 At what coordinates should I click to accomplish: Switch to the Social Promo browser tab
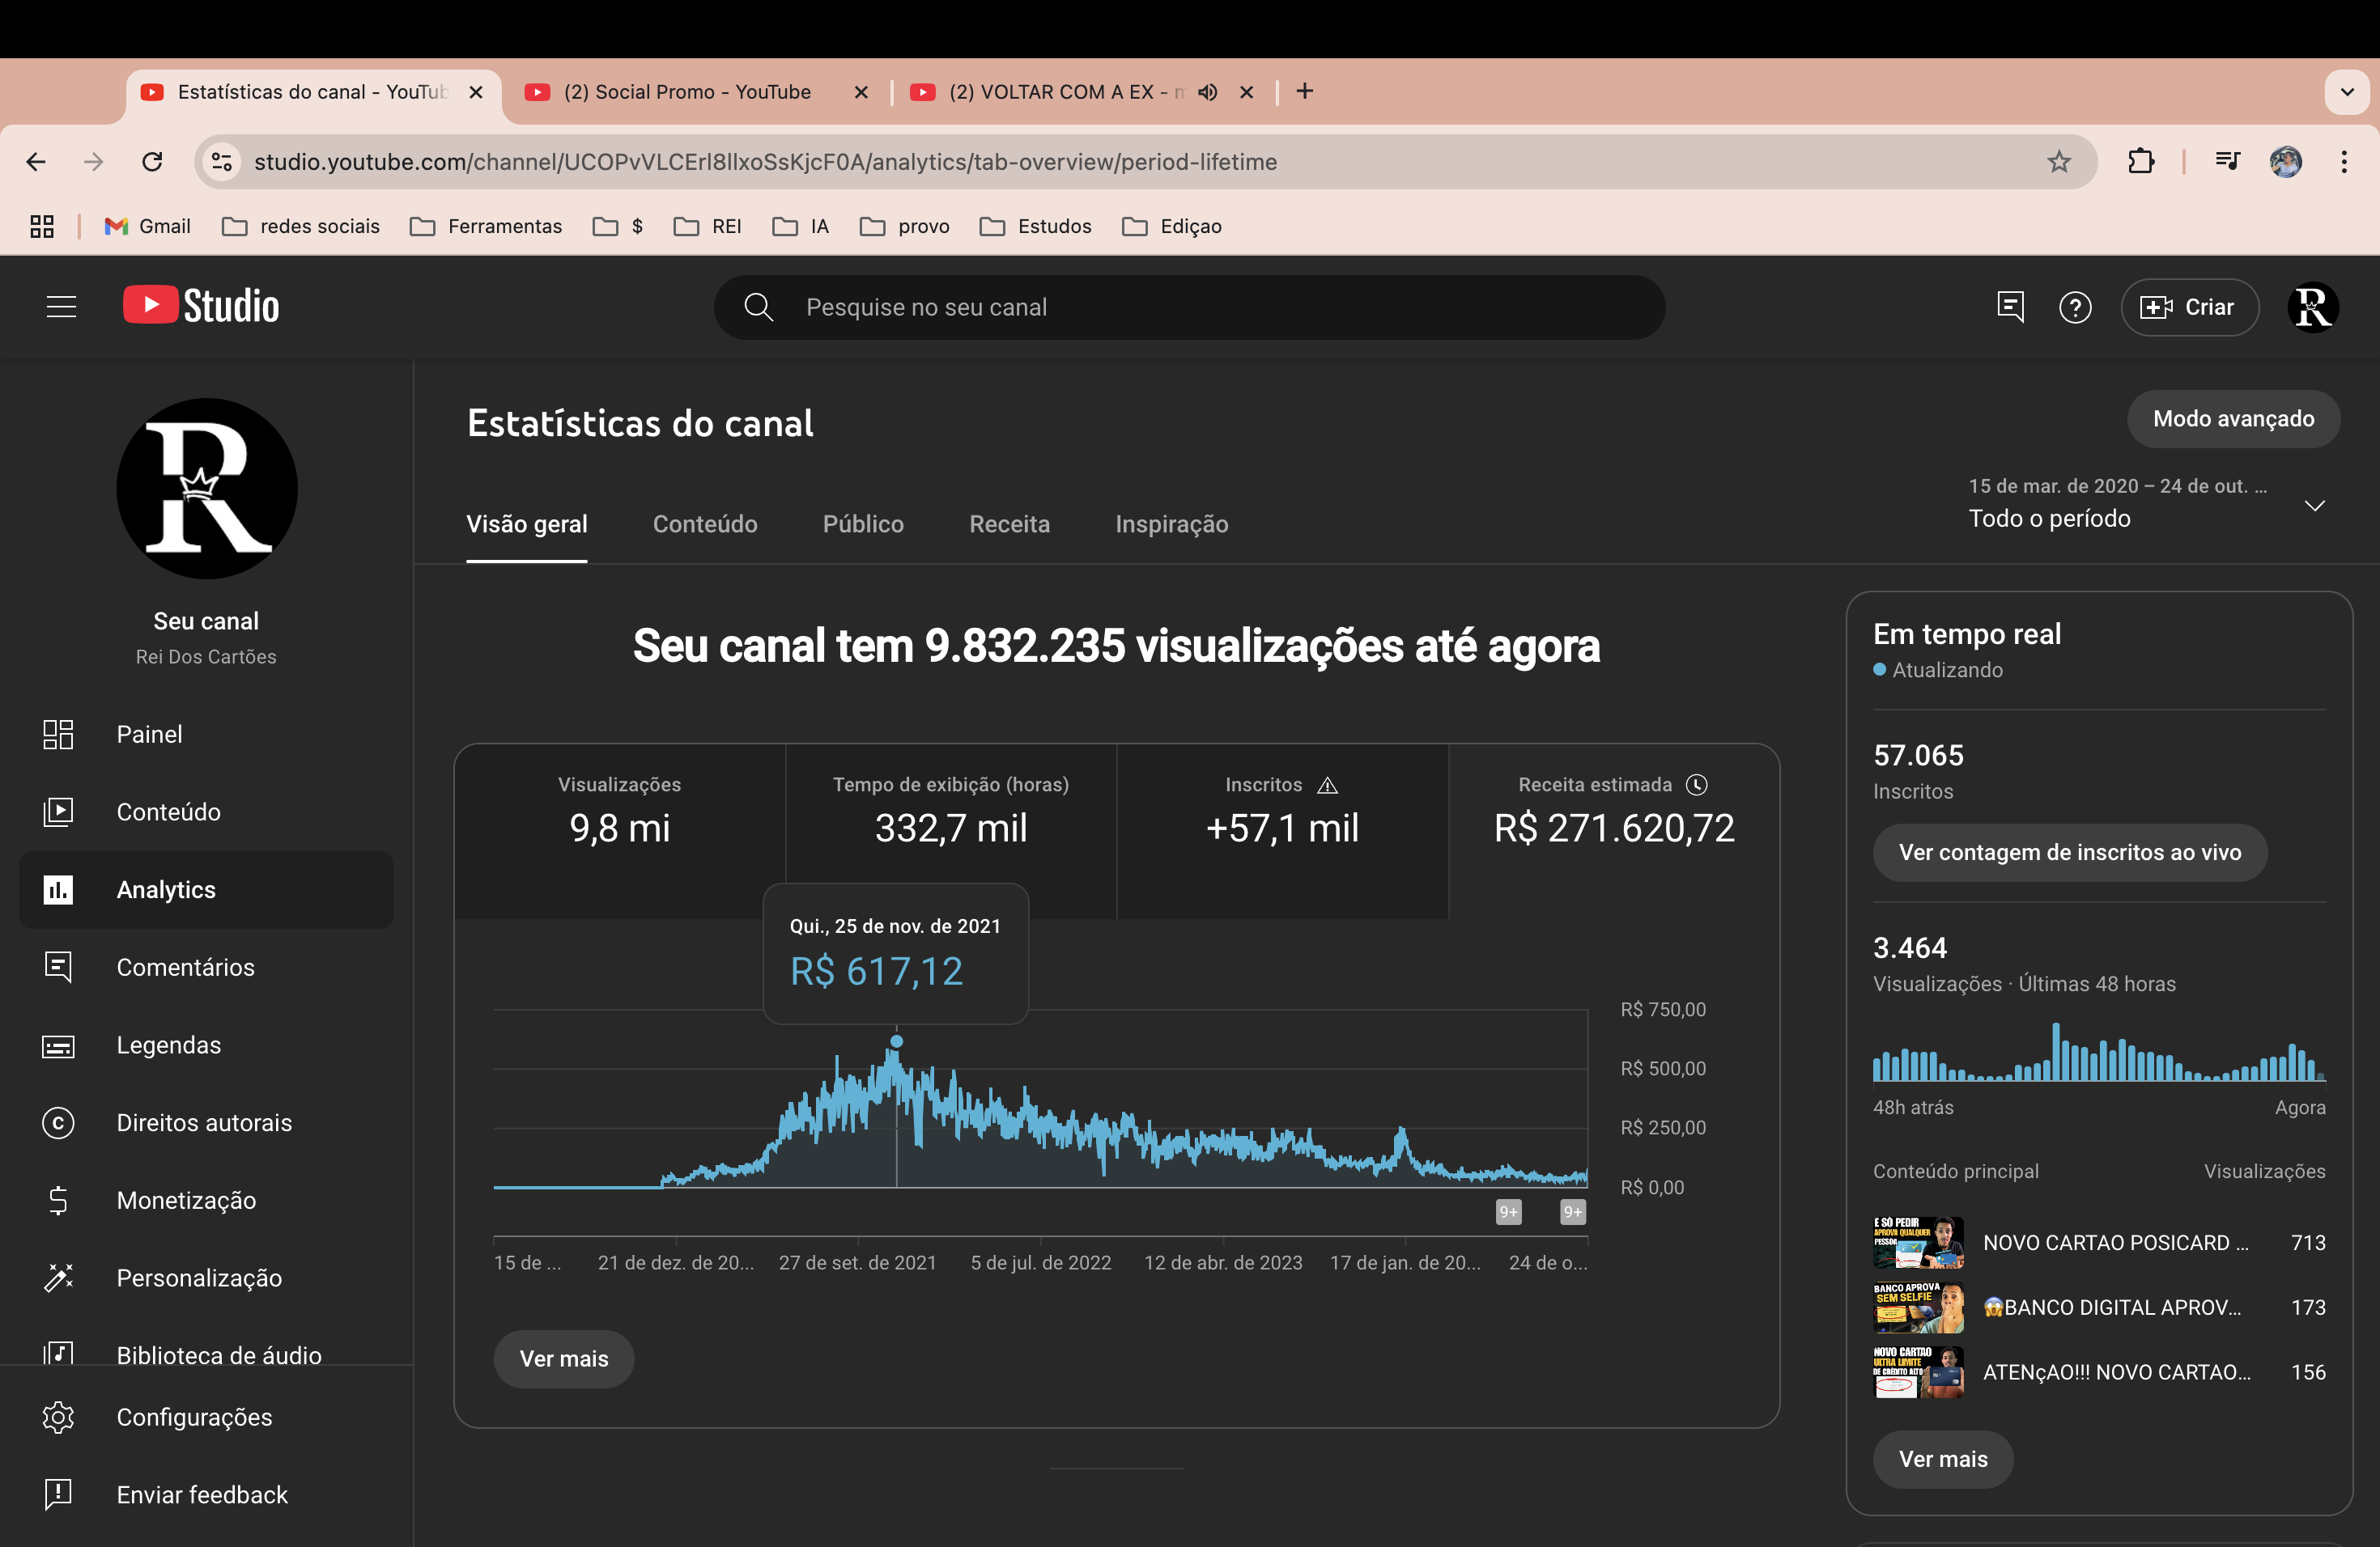pyautogui.click(x=697, y=92)
